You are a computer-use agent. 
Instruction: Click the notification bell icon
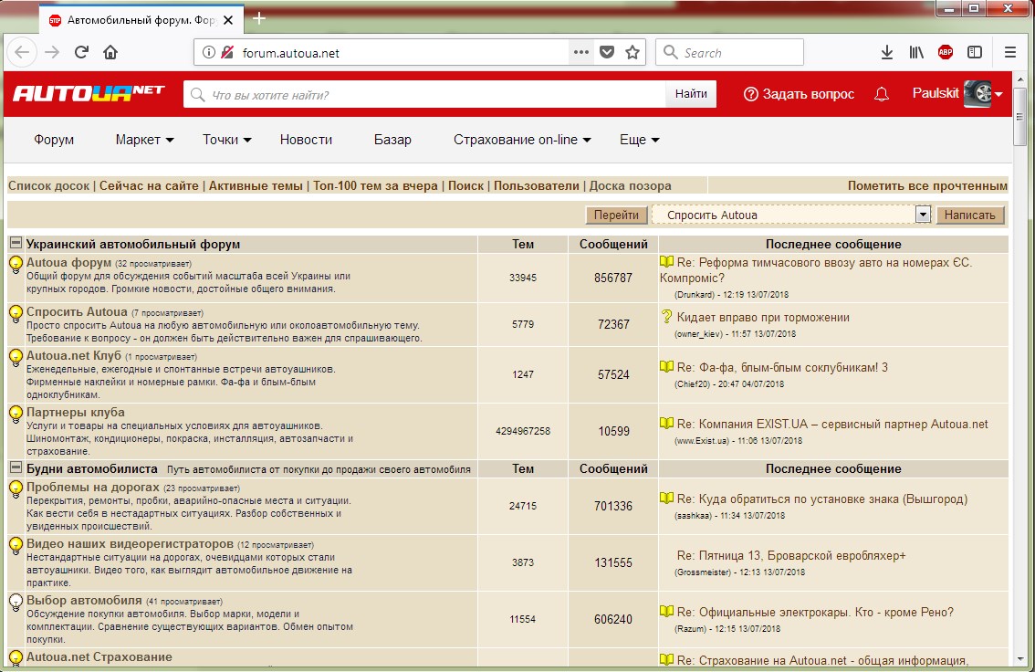pyautogui.click(x=882, y=94)
